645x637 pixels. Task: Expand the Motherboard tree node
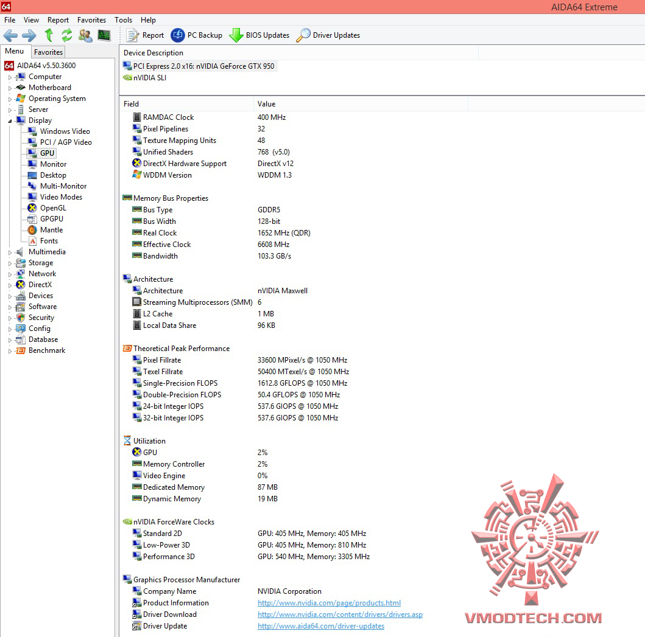10,88
